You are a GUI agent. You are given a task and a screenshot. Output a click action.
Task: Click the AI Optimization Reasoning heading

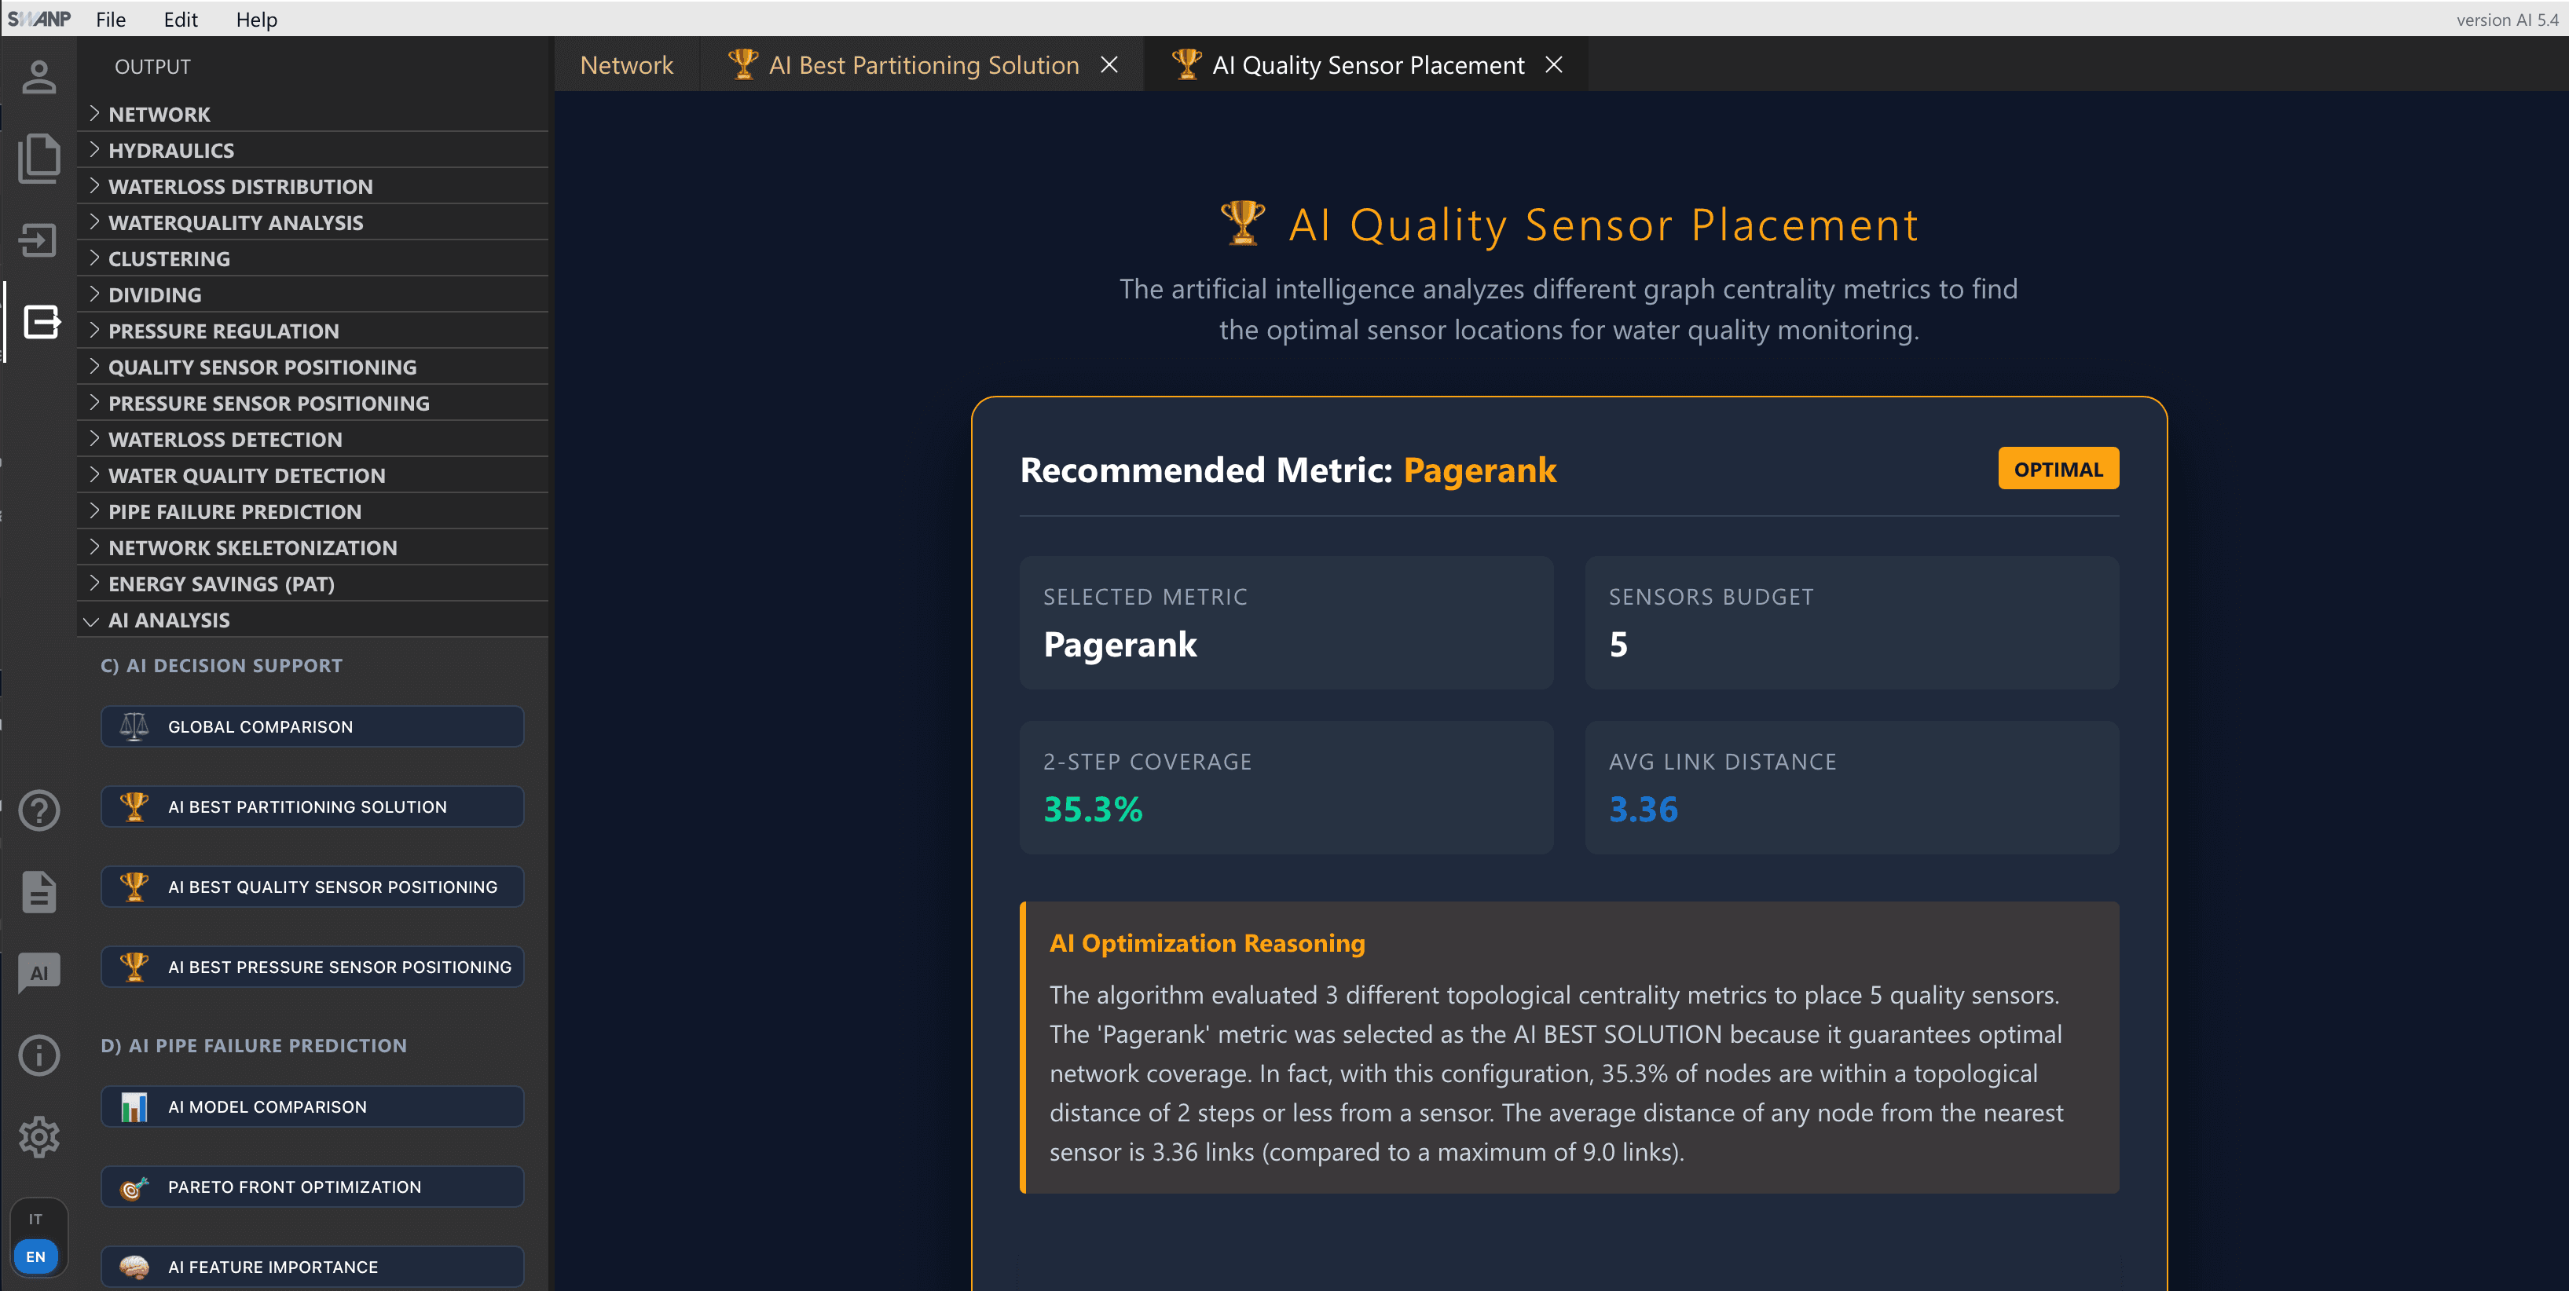1207,943
